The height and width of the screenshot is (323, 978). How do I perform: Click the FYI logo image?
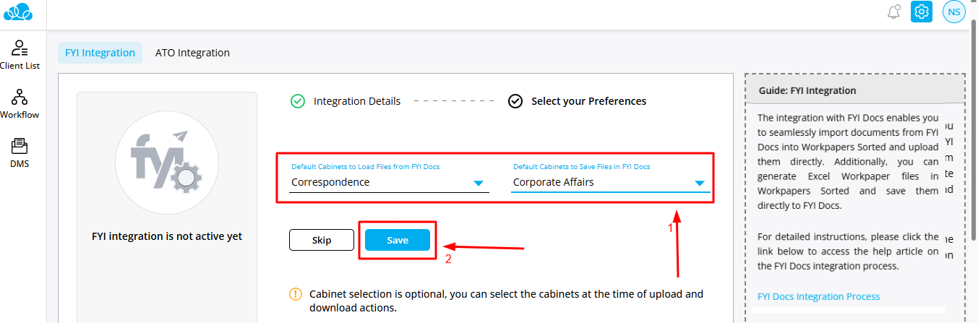coord(167,163)
